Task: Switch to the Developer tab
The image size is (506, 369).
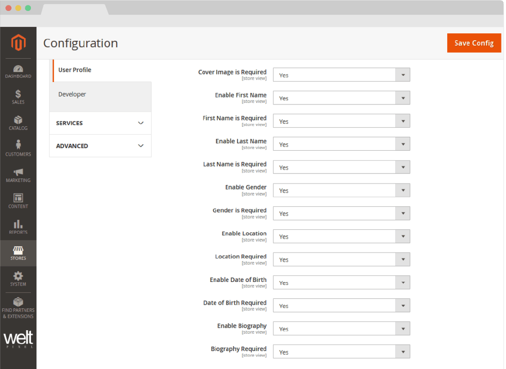Action: coord(72,94)
